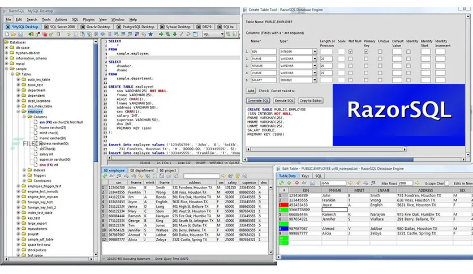Viewport: 473px width, 274px height.
Task: Open the Plugins menu
Action: click(89, 19)
